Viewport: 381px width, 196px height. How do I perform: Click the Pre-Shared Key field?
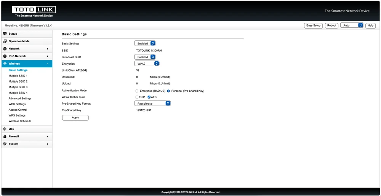coord(144,110)
